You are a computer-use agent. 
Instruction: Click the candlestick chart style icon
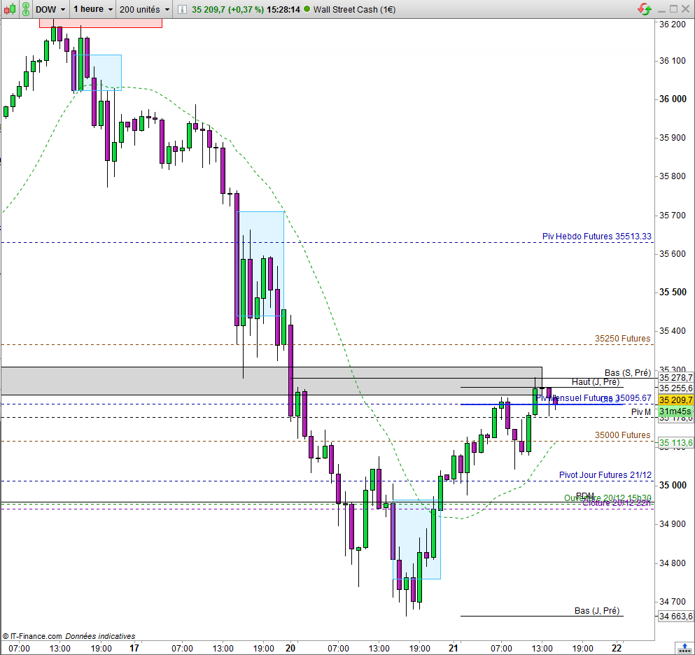pyautogui.click(x=10, y=9)
